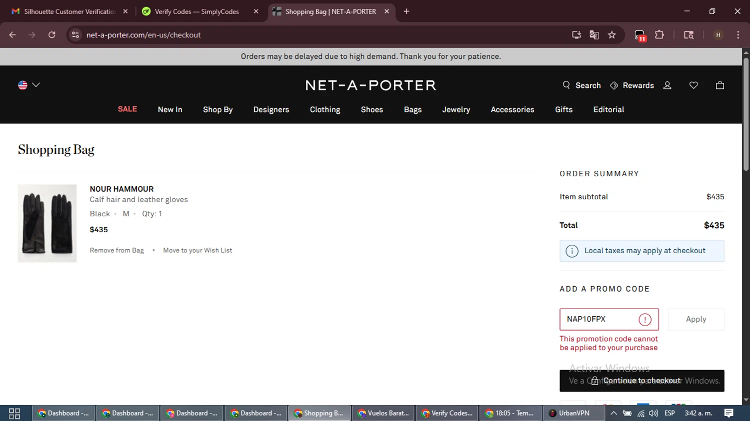This screenshot has height=421, width=750.
Task: Click Move to your Wish List
Action: point(197,250)
